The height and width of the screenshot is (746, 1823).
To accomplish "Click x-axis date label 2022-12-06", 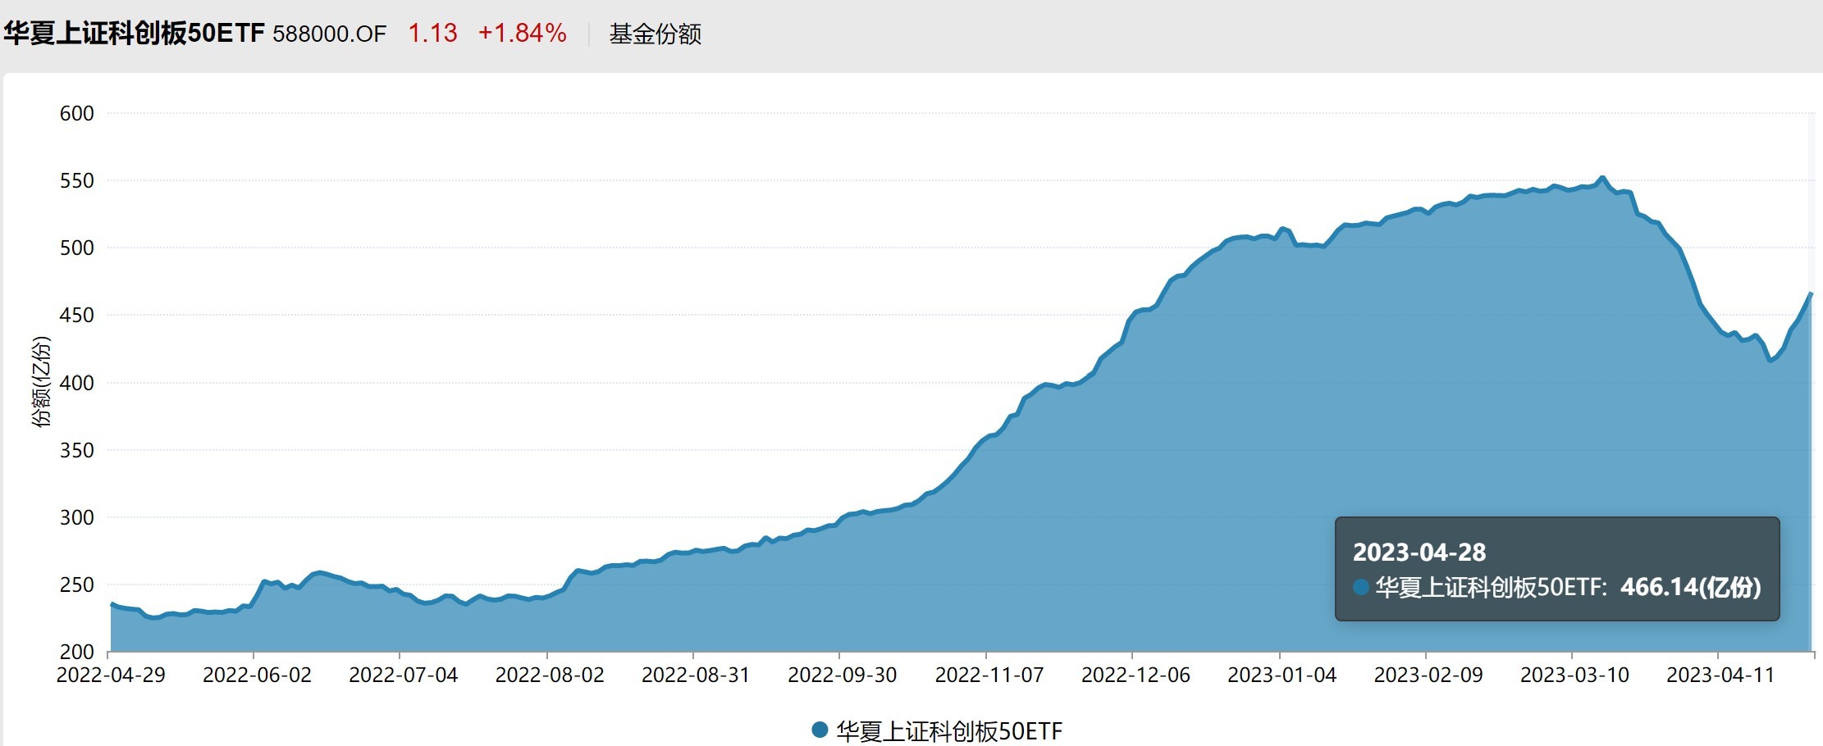I will (x=1135, y=675).
